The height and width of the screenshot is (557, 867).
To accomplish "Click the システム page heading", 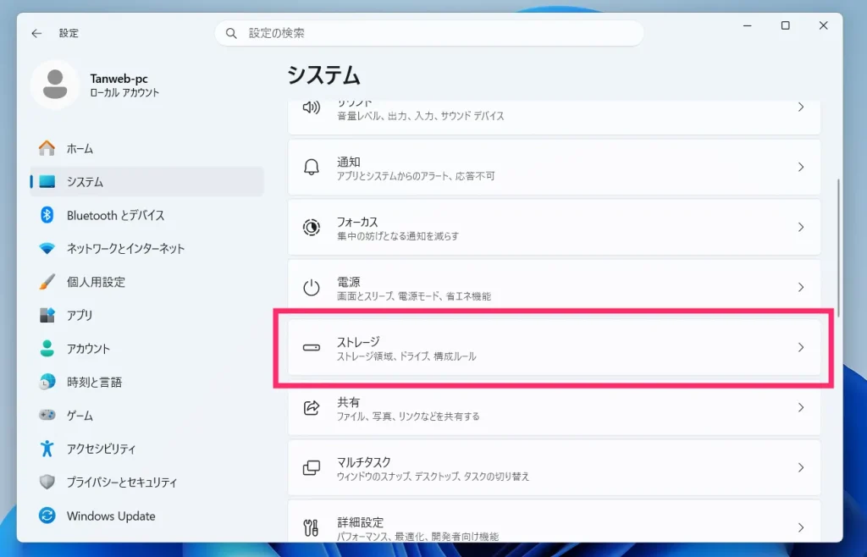I will (x=324, y=74).
